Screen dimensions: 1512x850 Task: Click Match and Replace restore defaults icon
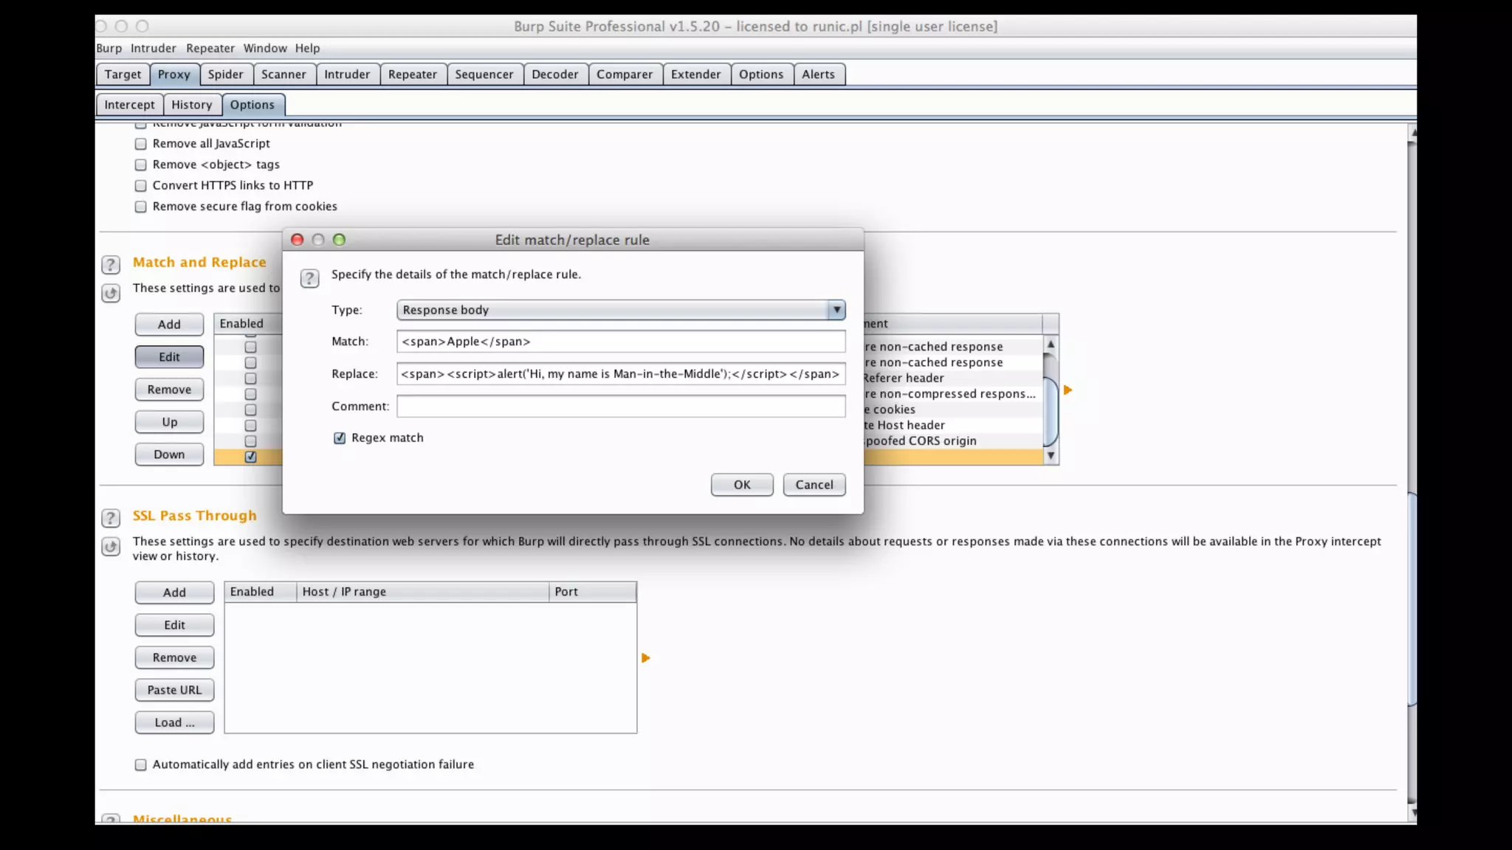coord(111,293)
